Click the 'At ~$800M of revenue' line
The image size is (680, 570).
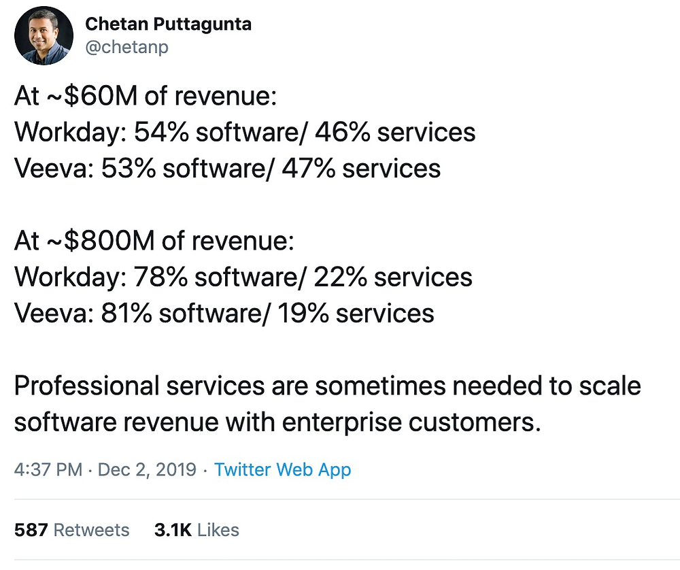154,241
